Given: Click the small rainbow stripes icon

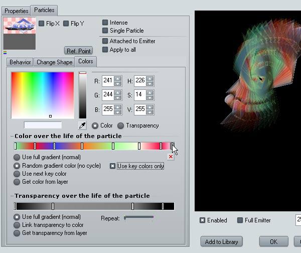Looking at the screenshot, I should click(5, 53).
